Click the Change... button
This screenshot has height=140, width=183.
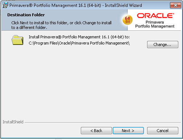click(163, 44)
